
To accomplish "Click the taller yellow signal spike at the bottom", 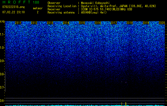I will click(126, 104).
